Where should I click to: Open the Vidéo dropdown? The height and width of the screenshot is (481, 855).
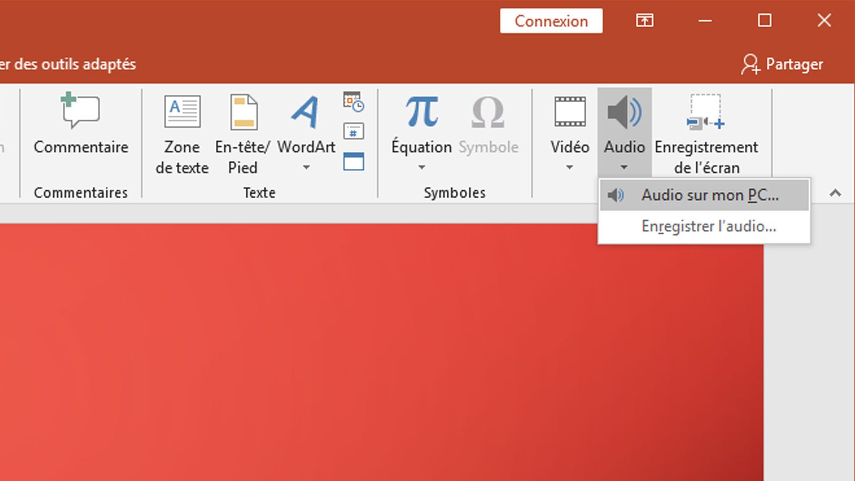click(x=569, y=167)
